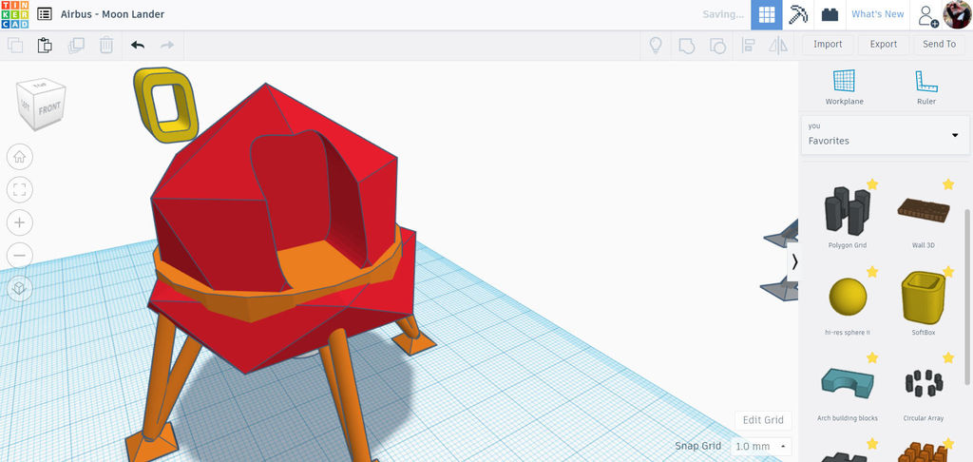Click the Ungroup shapes icon

(717, 45)
